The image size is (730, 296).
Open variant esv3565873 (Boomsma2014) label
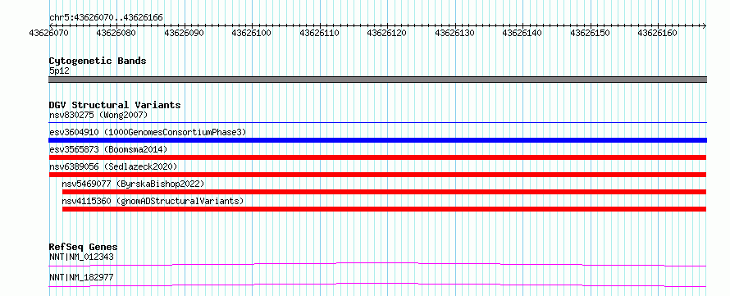click(108, 149)
